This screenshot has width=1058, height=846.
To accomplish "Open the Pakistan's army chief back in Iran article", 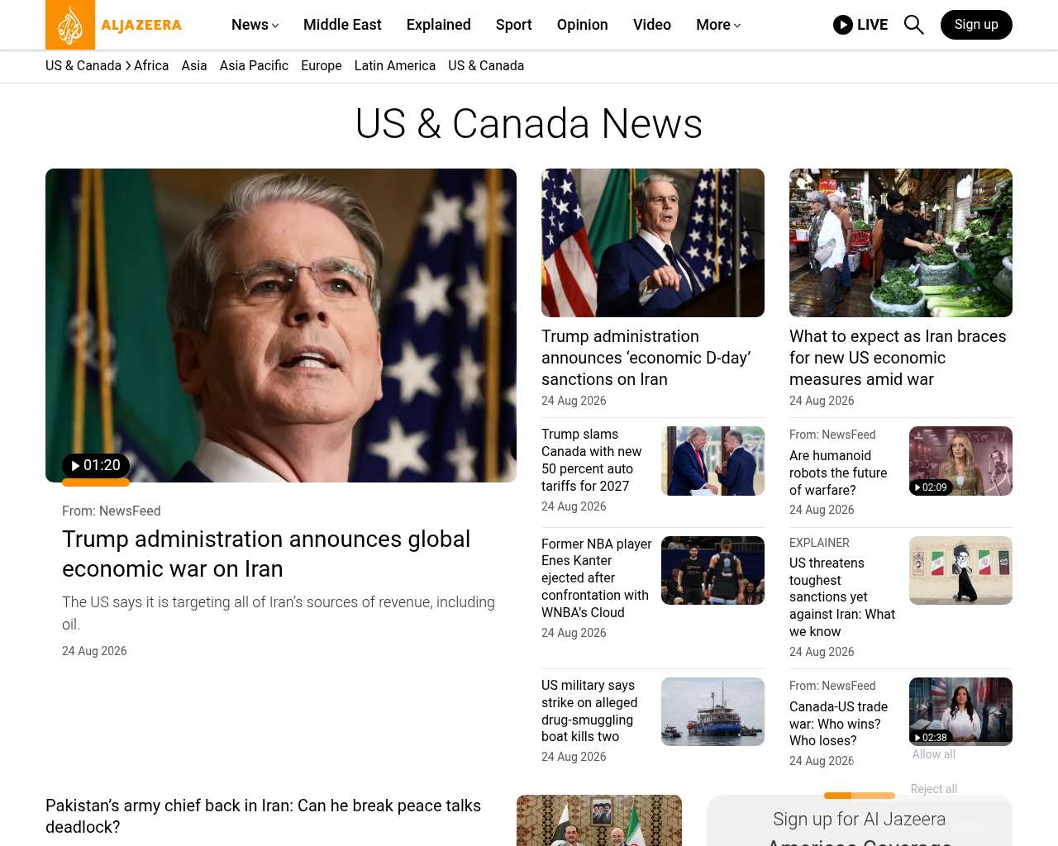I will [x=263, y=816].
